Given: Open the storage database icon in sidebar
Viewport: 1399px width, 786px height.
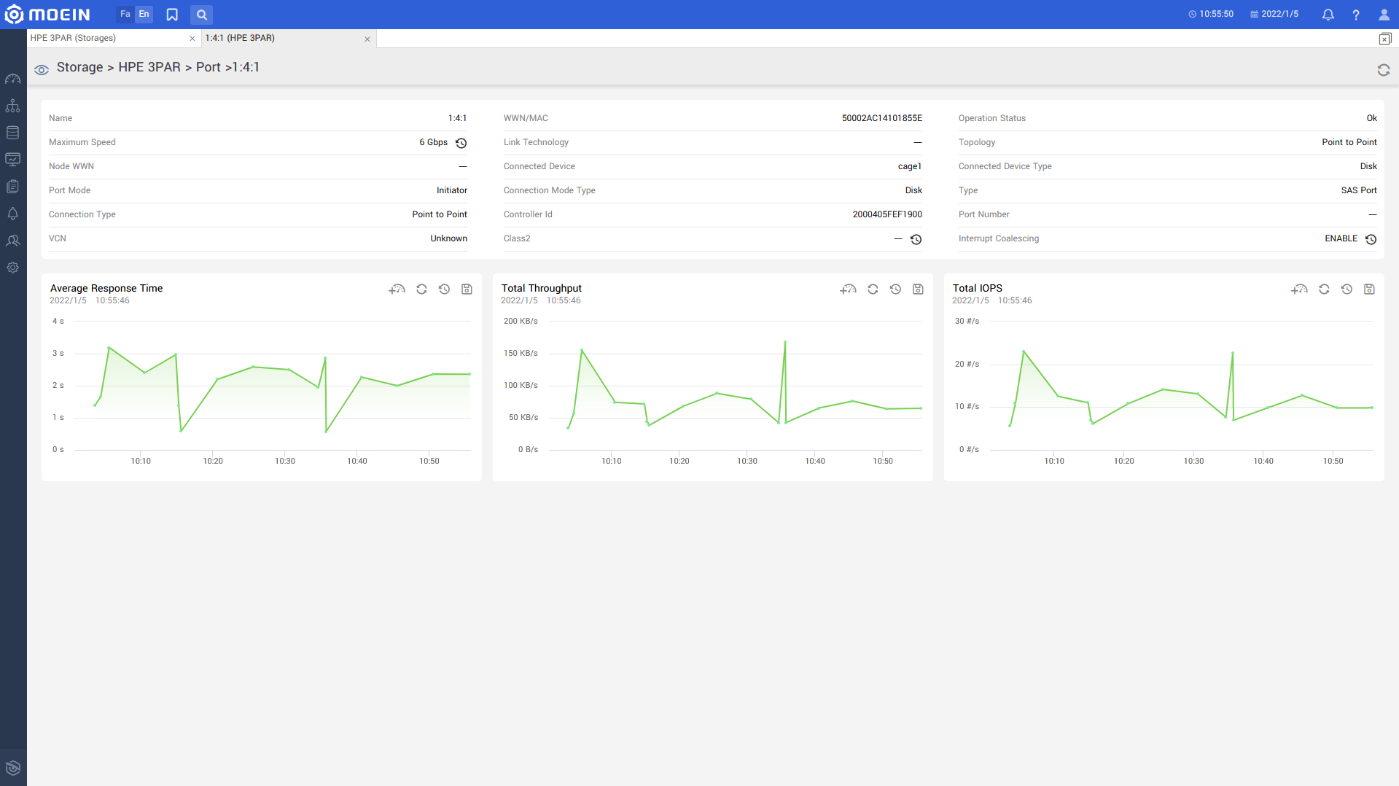Looking at the screenshot, I should tap(13, 133).
